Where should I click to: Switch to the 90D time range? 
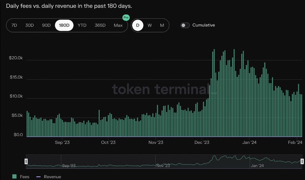(x=46, y=25)
